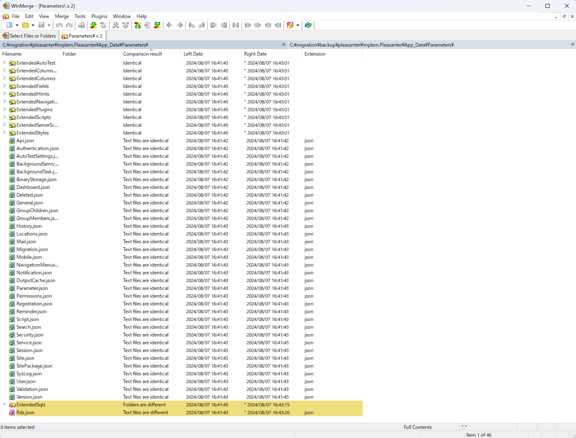Click the Current Difference hourglass-shaped icon
This screenshot has width=576, height=438.
click(x=148, y=25)
